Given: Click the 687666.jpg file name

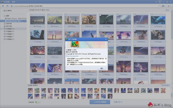Looking at the screenshot, I should click(72, 26).
